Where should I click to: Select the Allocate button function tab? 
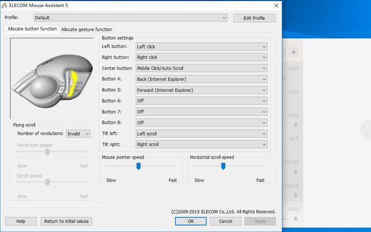[32, 29]
